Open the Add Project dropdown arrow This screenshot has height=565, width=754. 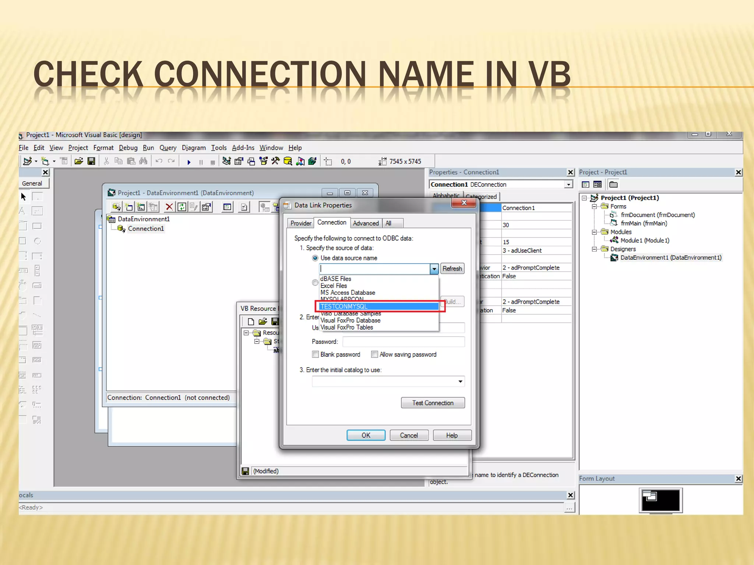(36, 161)
